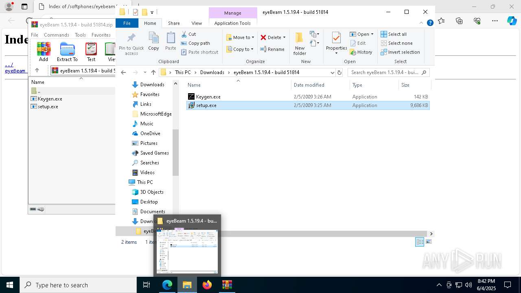This screenshot has height=293, width=521.
Task: Click Copy path in ribbon
Action: pyautogui.click(x=195, y=43)
